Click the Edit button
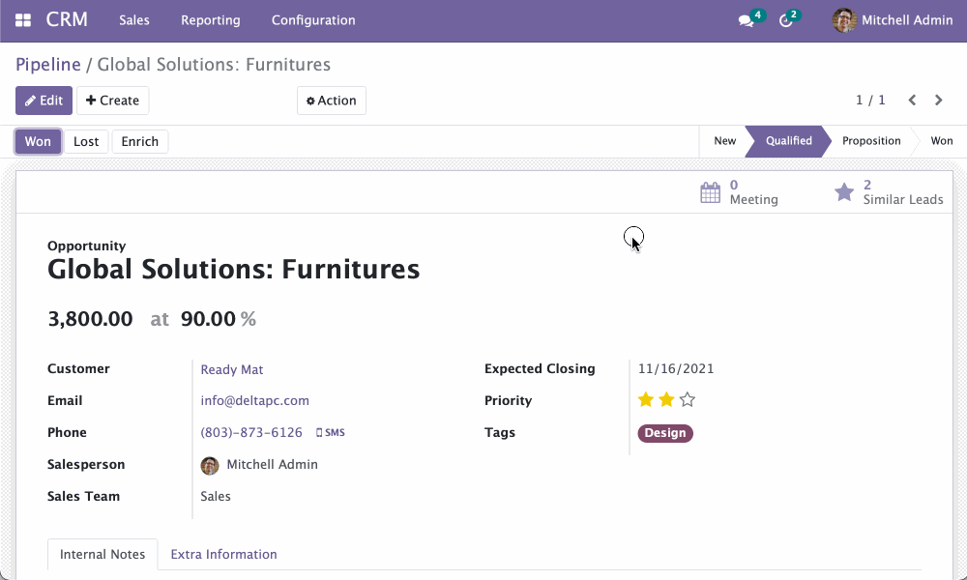 pyautogui.click(x=44, y=101)
